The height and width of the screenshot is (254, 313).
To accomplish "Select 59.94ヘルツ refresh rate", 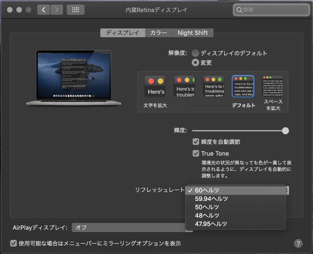I will click(236, 199).
